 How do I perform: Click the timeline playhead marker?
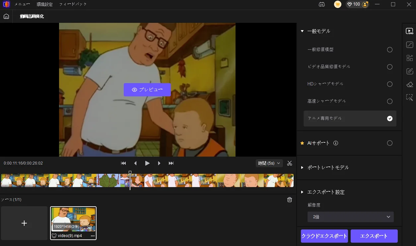point(130,173)
